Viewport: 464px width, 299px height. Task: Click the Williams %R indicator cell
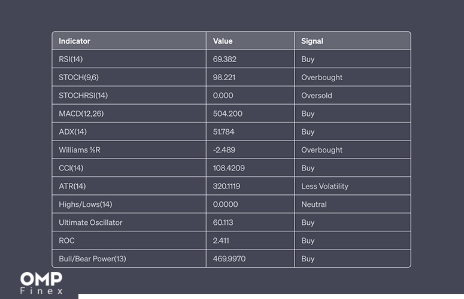pyautogui.click(x=129, y=149)
